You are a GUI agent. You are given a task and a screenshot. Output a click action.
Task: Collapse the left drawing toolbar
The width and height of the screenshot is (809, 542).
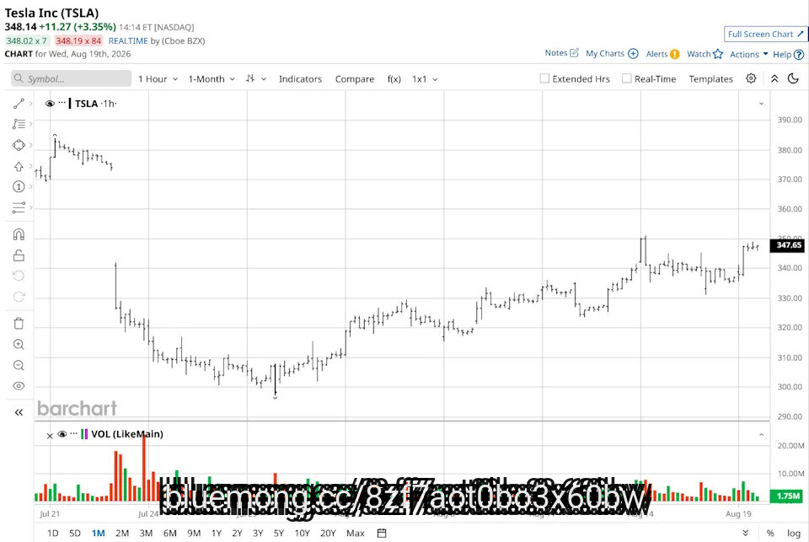19,412
